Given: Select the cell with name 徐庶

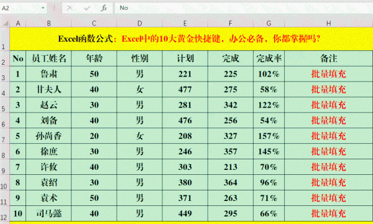Looking at the screenshot, I should (48, 152).
